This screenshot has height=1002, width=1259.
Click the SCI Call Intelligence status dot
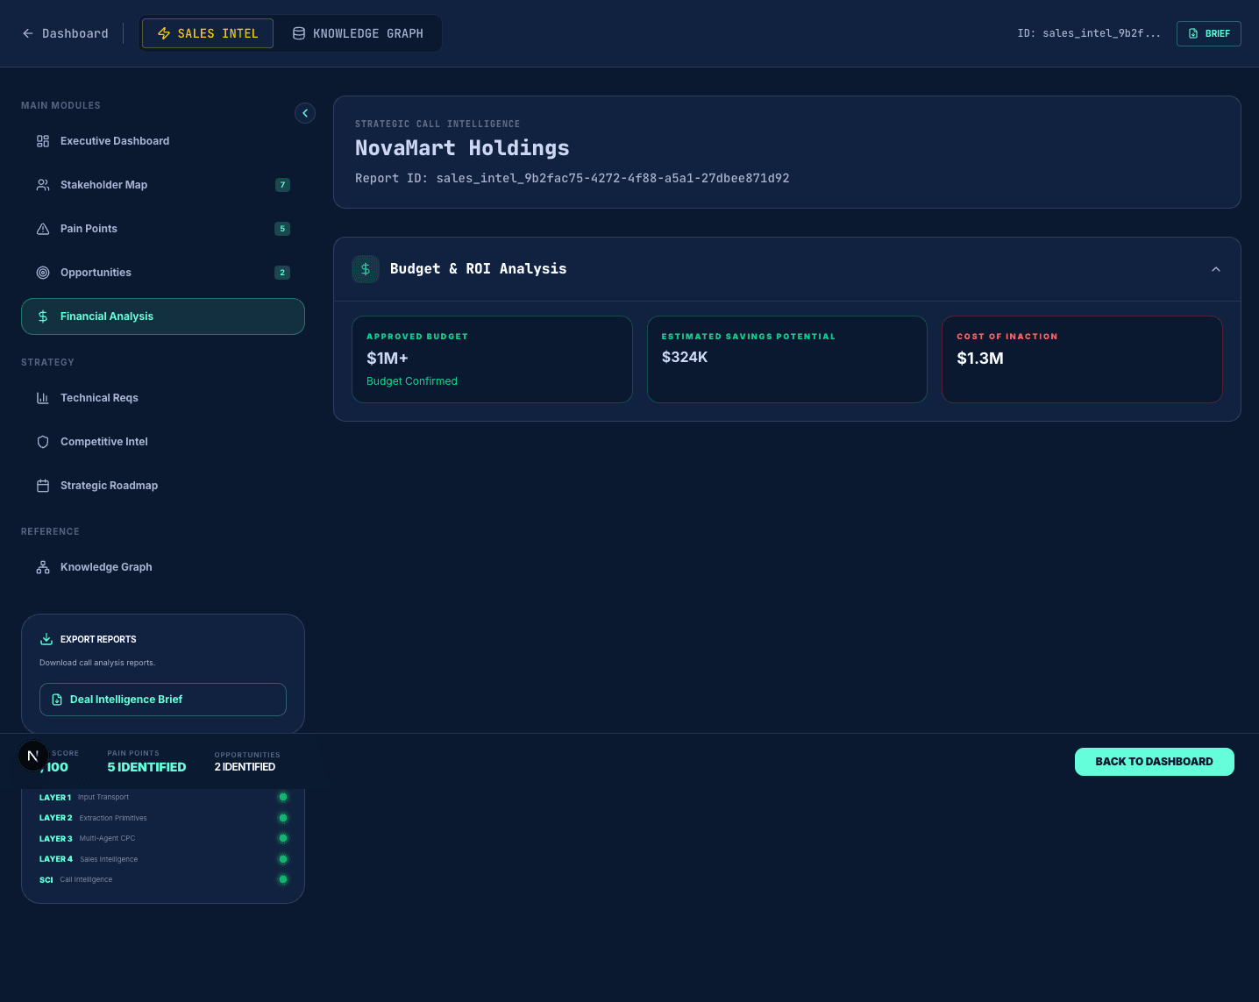283,879
